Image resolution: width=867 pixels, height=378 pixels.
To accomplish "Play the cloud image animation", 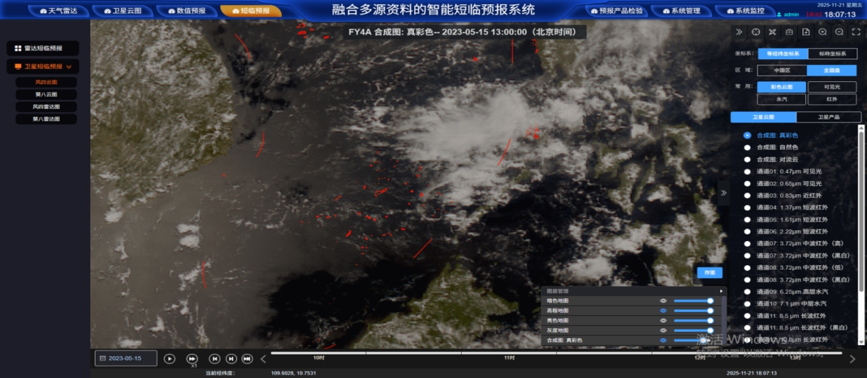I will pyautogui.click(x=170, y=359).
